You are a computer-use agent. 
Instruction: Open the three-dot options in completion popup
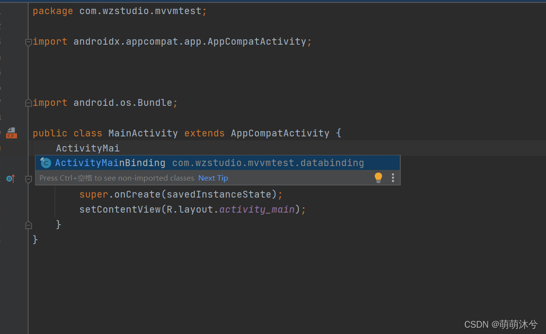click(393, 178)
